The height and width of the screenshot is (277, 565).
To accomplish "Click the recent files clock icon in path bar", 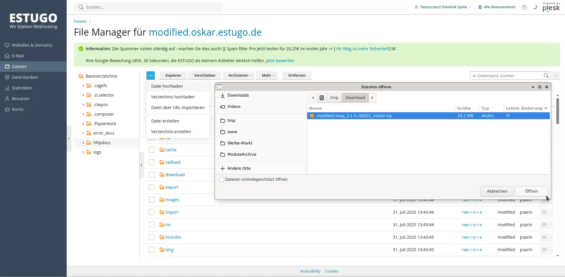I will click(x=322, y=98).
